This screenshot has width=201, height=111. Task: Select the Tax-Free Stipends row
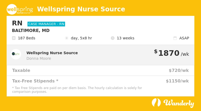[100, 81]
